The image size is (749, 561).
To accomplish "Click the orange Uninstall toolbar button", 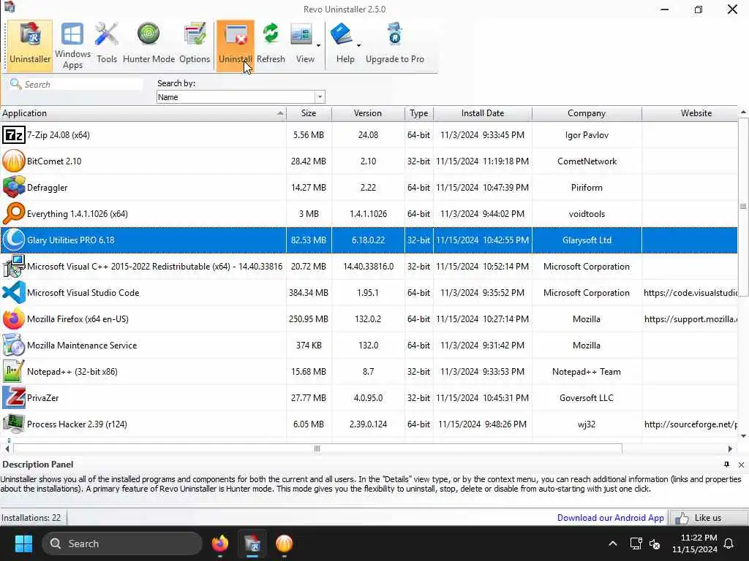I will pos(235,45).
